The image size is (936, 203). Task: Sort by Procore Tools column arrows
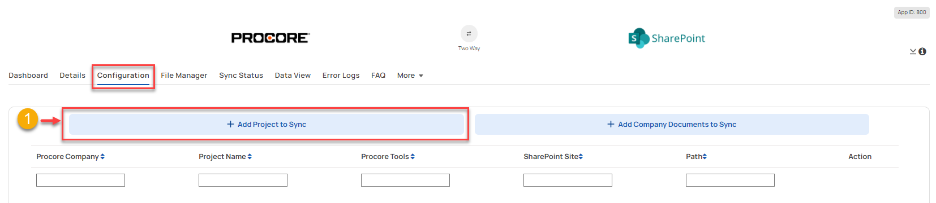click(413, 157)
